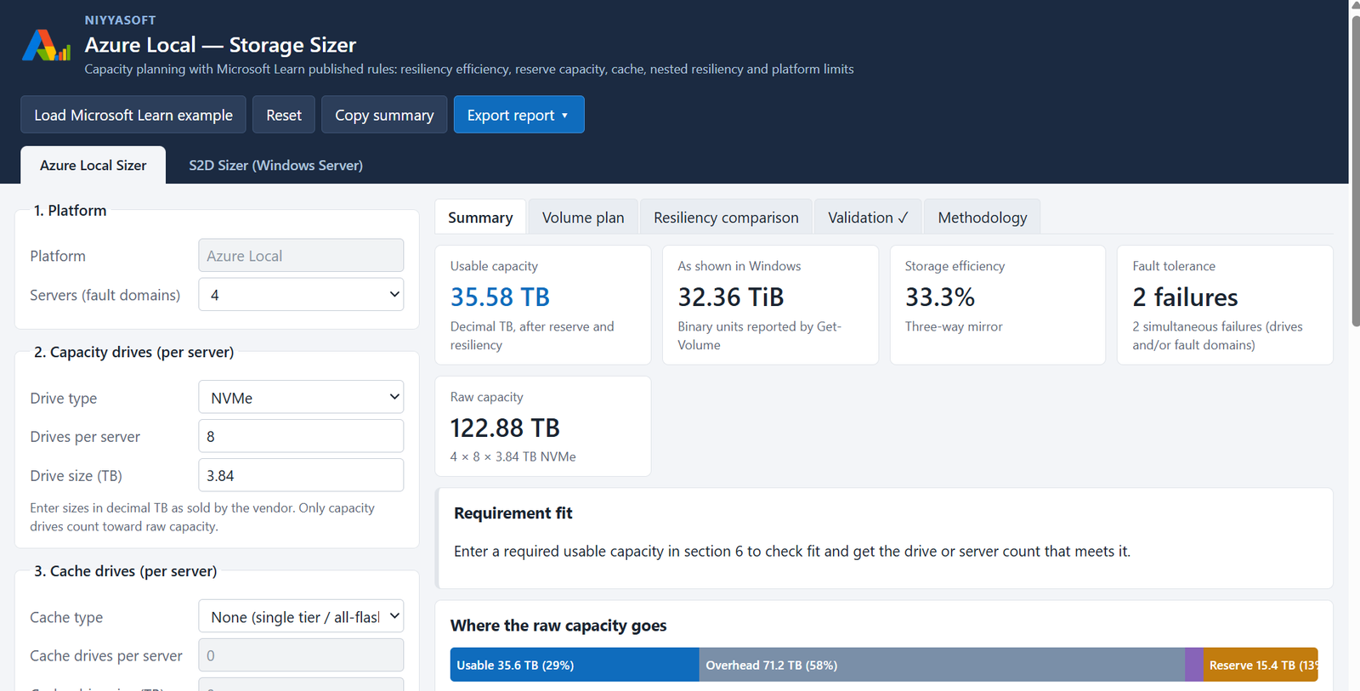Click the 122.88 TB raw capacity value
The image size is (1360, 691).
(505, 428)
